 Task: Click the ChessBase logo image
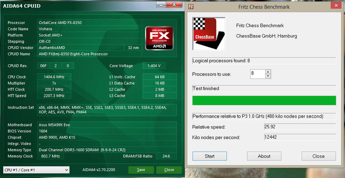point(209,34)
